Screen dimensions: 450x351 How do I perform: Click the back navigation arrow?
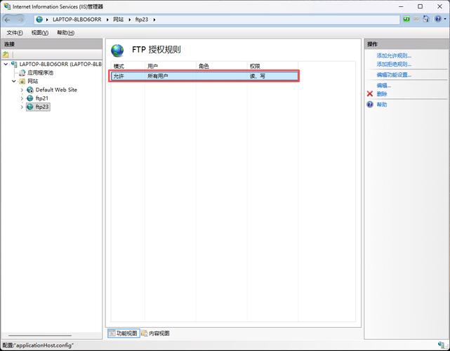pyautogui.click(x=8, y=19)
